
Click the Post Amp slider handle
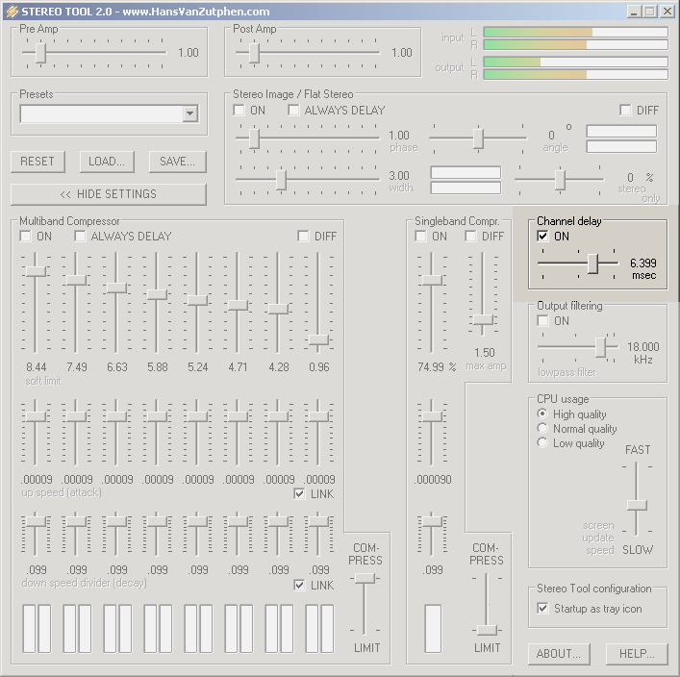tap(254, 53)
